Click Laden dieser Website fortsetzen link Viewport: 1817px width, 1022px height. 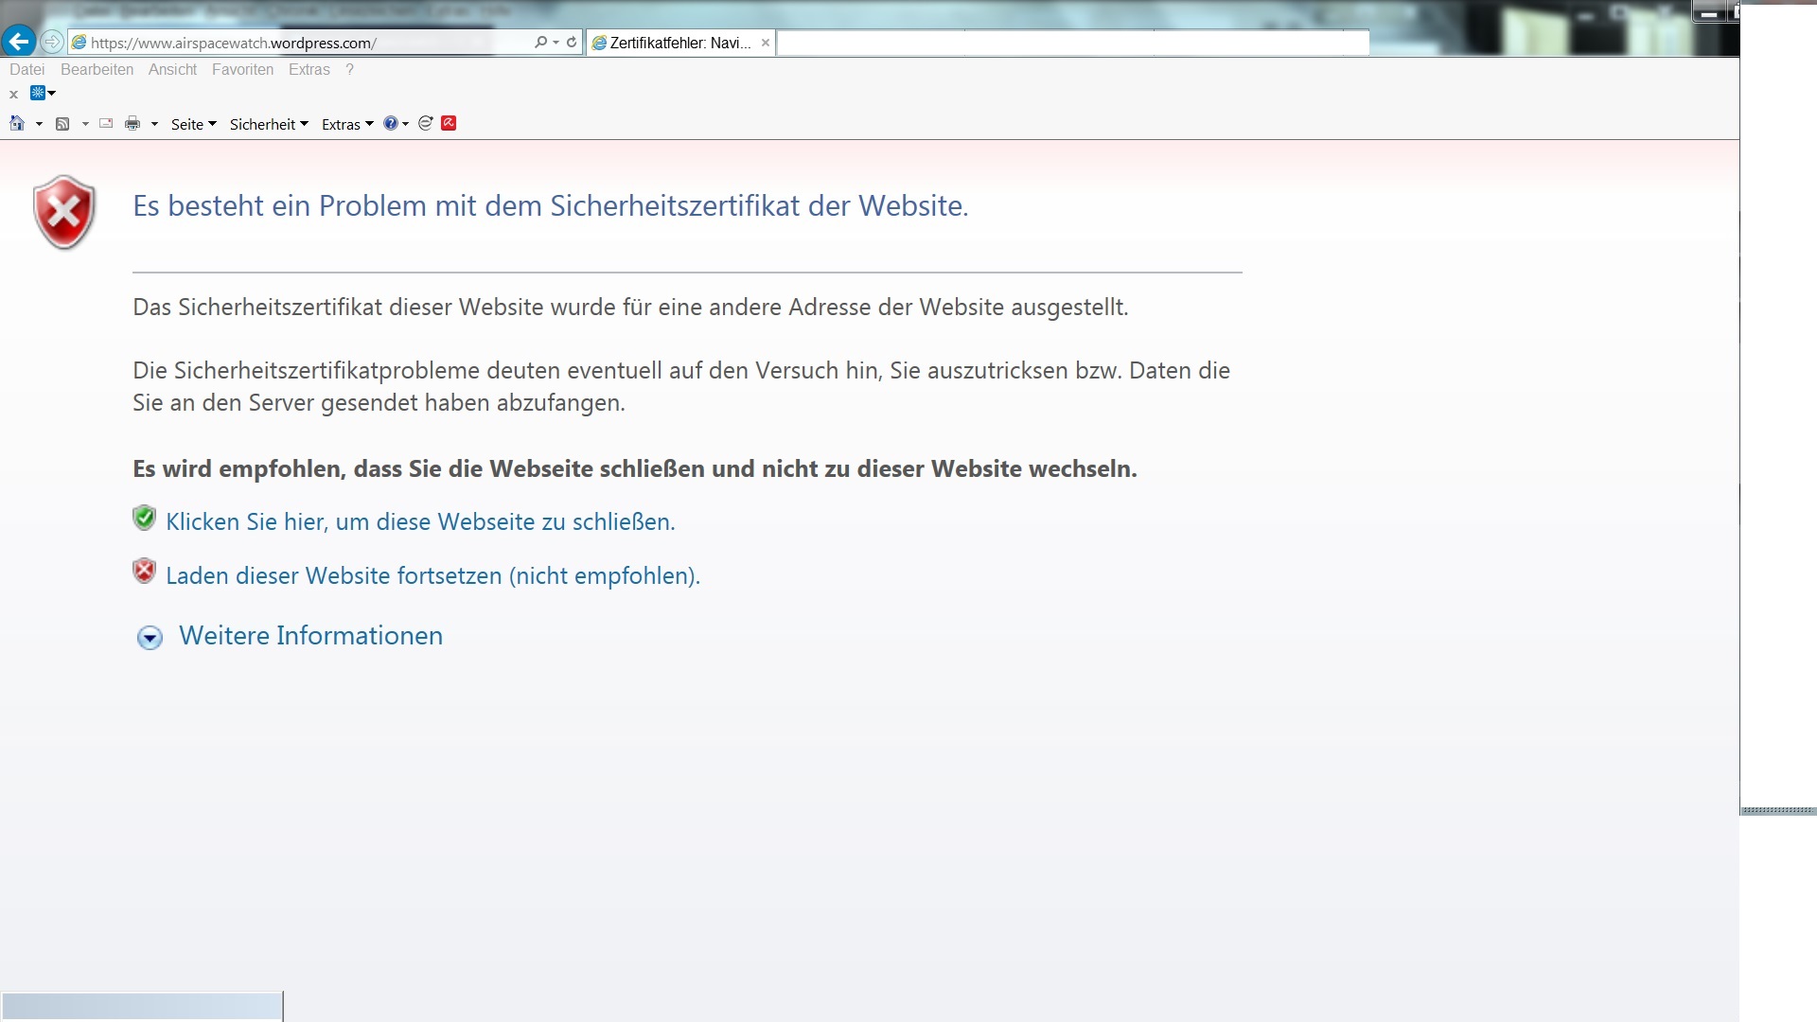tap(432, 576)
